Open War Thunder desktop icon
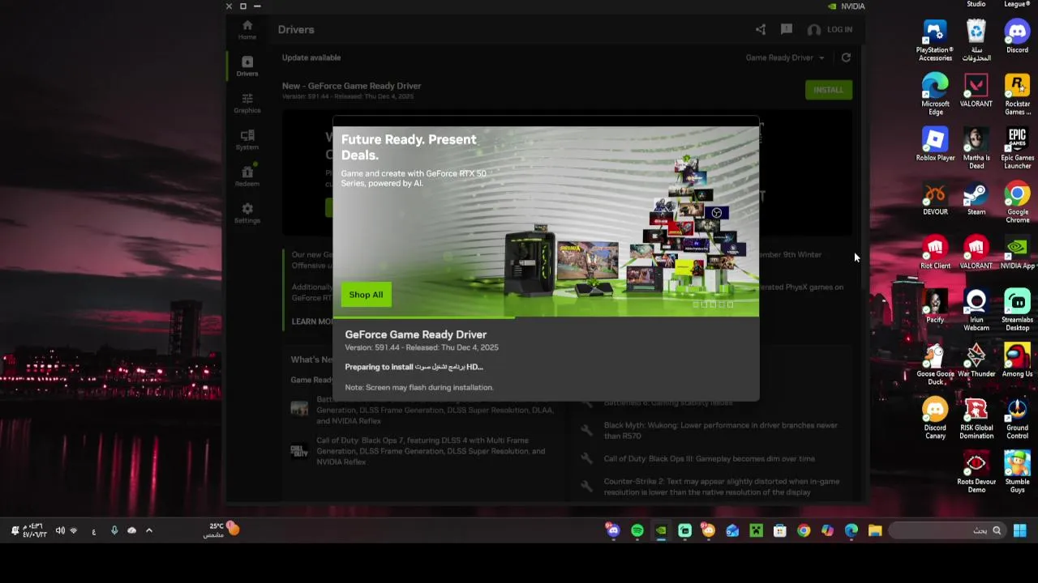Image resolution: width=1038 pixels, height=583 pixels. click(x=976, y=361)
